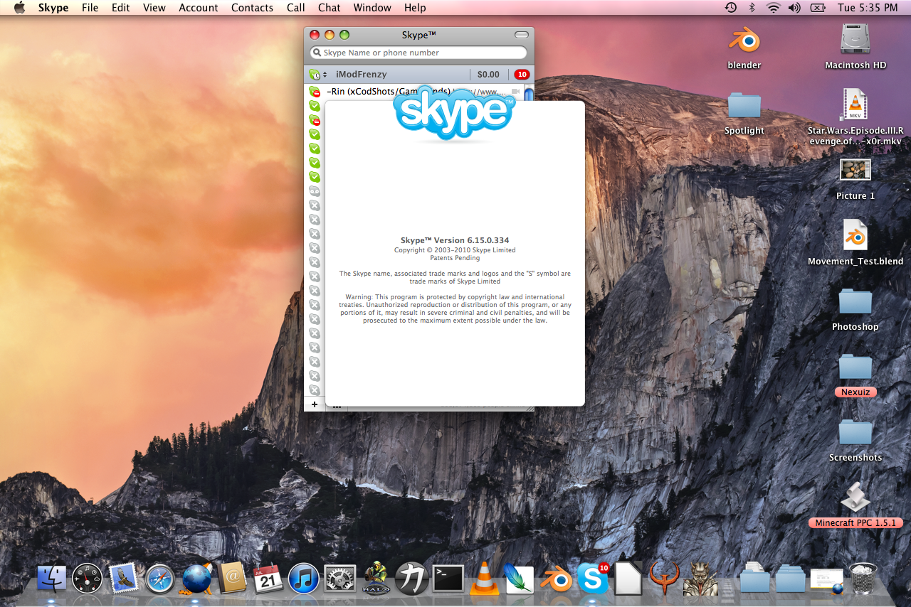Image resolution: width=911 pixels, height=607 pixels.
Task: Select the Macintosh HD drive icon
Action: (x=855, y=39)
